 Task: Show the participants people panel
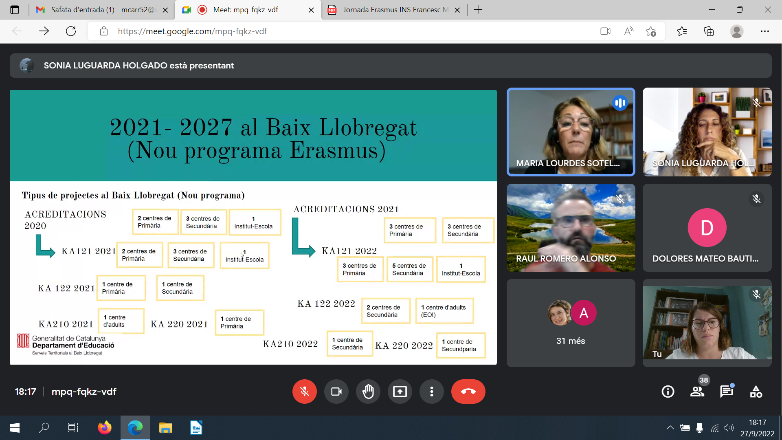coord(697,392)
